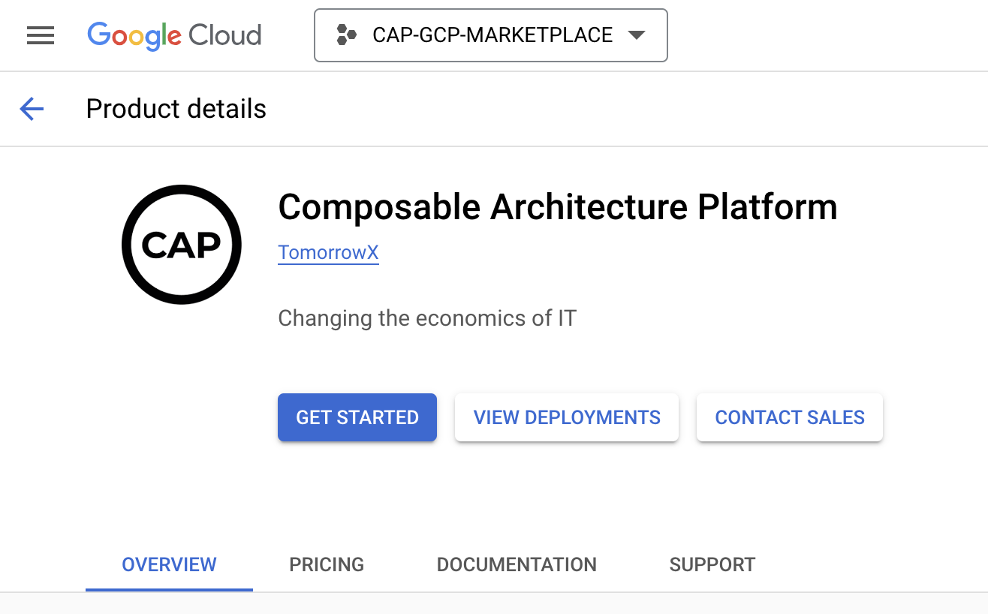
Task: Open the Pricing tab
Action: click(x=327, y=564)
